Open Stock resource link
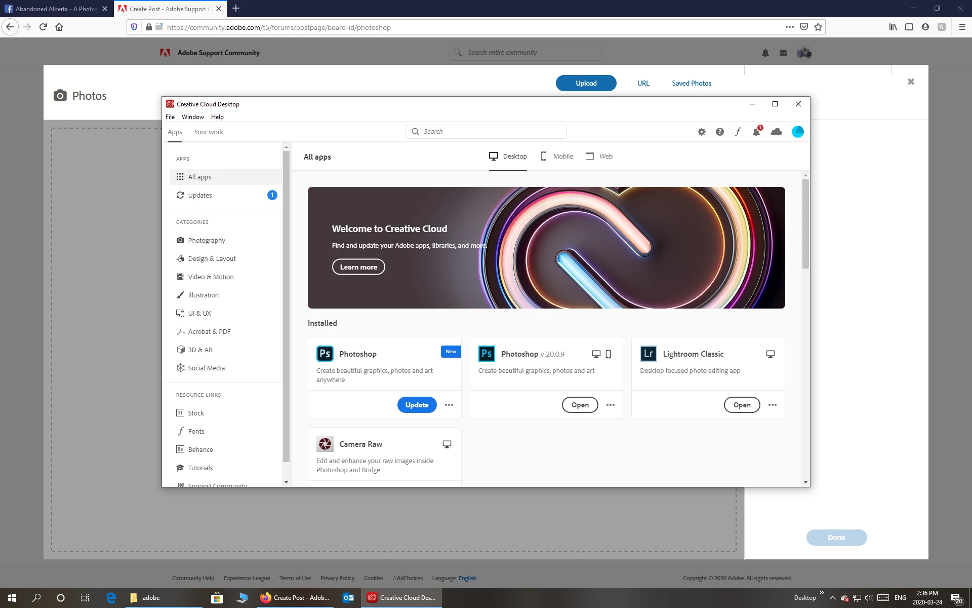 pos(196,413)
